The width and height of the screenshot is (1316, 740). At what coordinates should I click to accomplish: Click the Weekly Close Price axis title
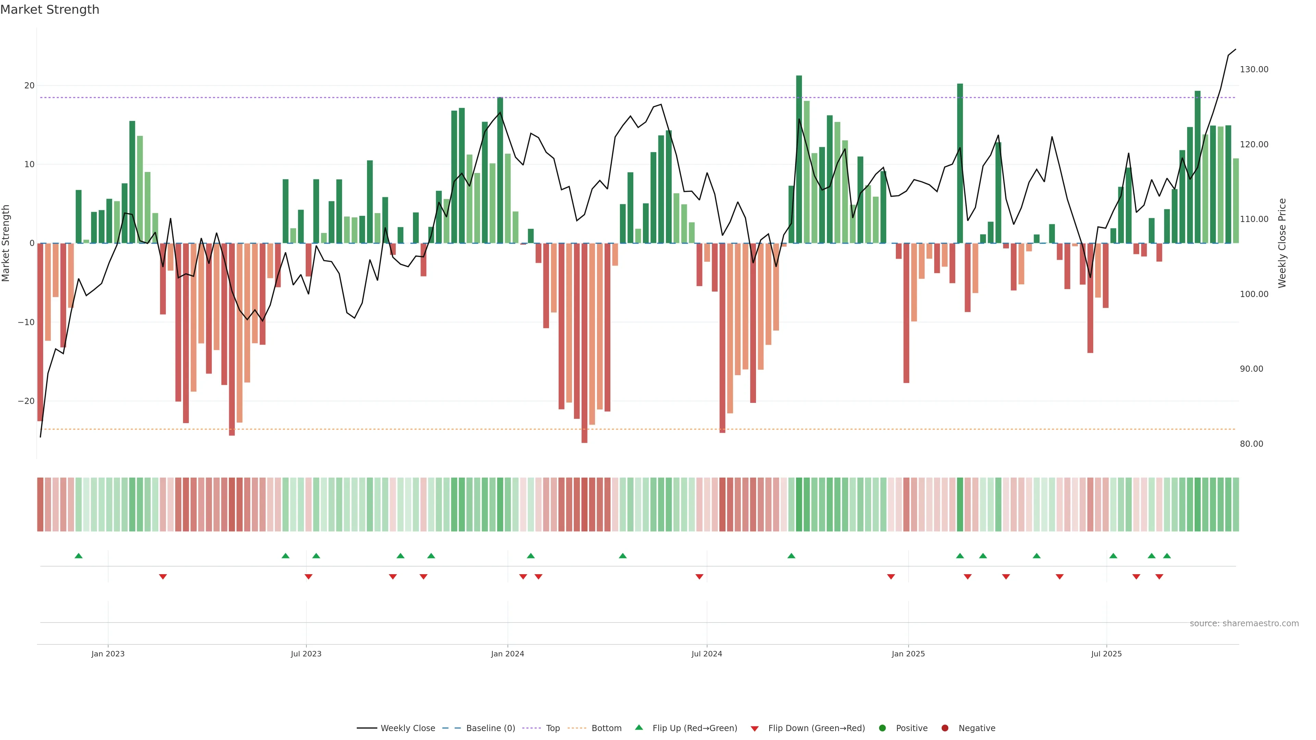1282,243
